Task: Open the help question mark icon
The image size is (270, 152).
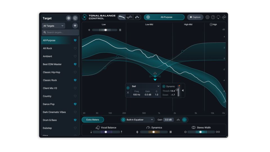Action: (x=213, y=17)
